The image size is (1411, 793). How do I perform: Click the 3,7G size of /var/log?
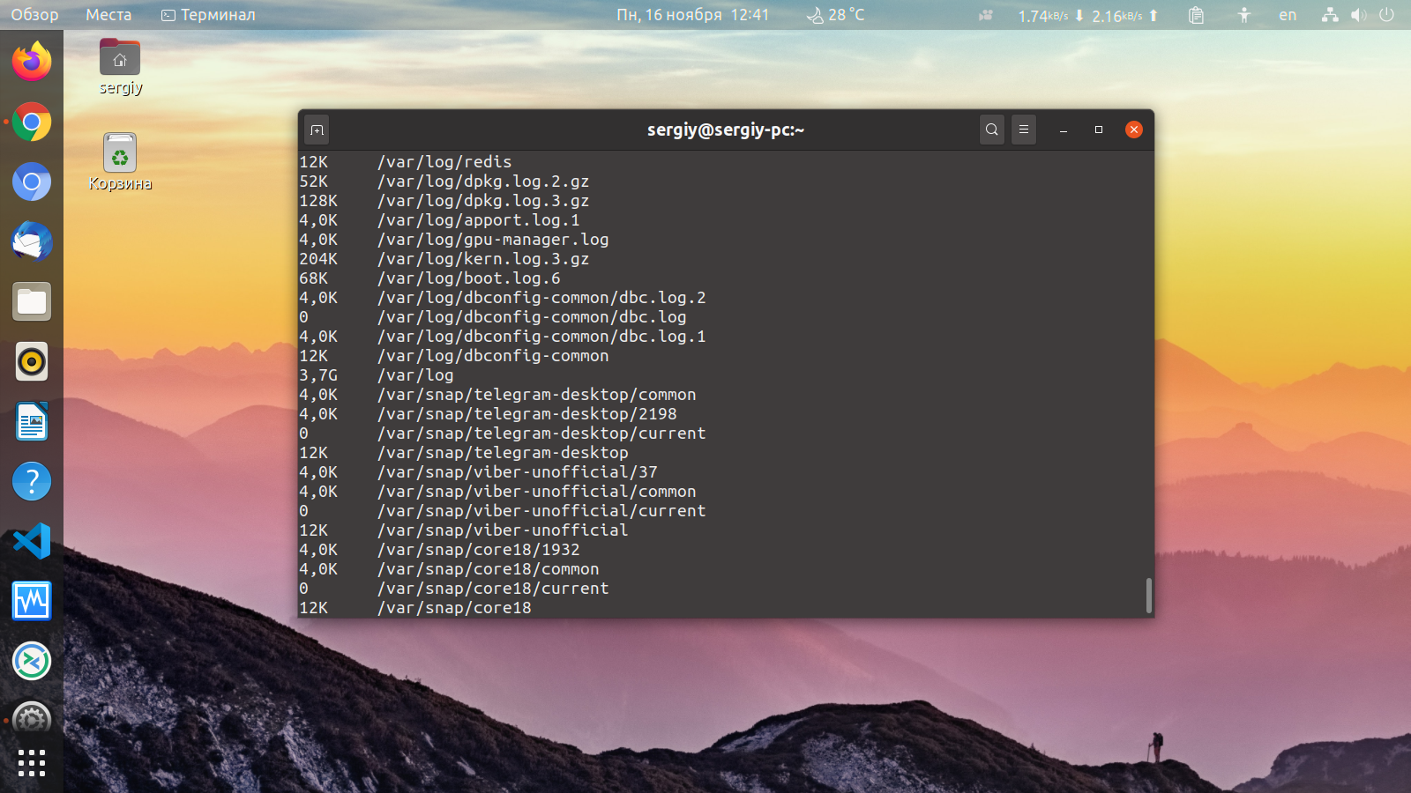tap(318, 375)
